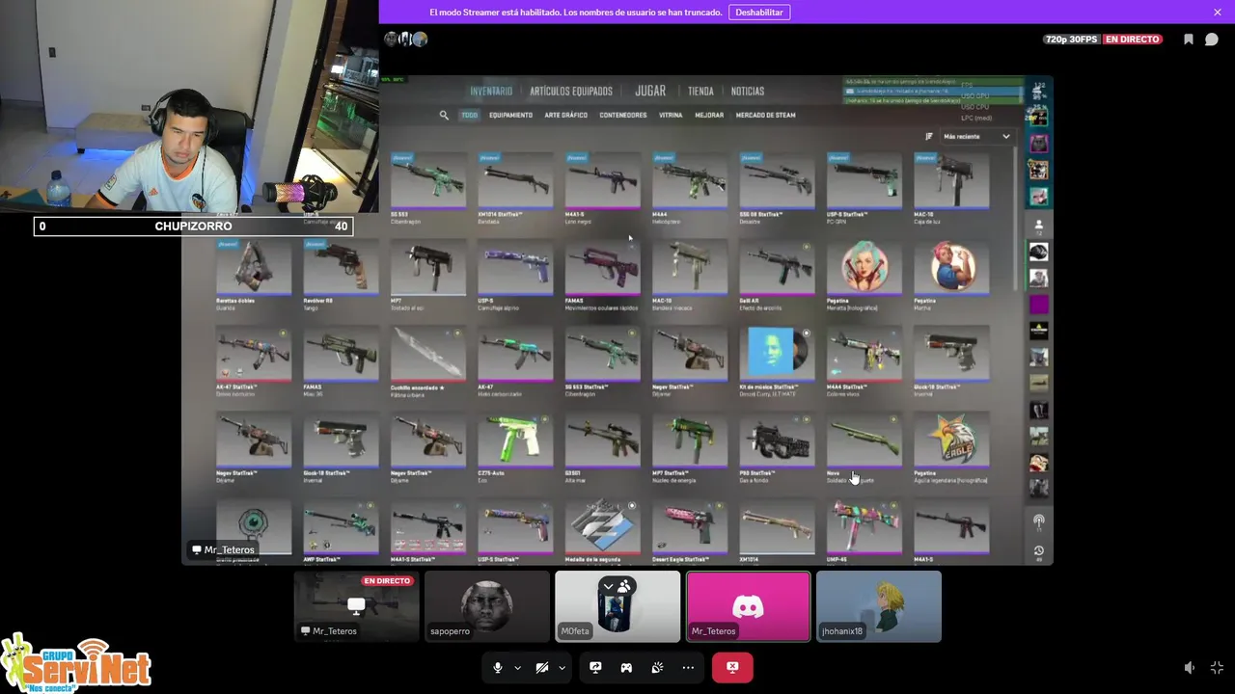Click Deshabilitar to disable Streamer mode
This screenshot has height=694, width=1235.
click(x=759, y=13)
